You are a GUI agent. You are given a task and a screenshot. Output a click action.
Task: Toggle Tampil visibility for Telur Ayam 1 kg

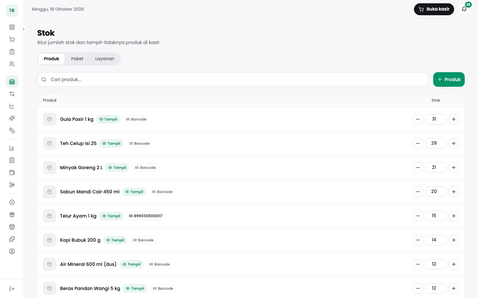(x=111, y=216)
